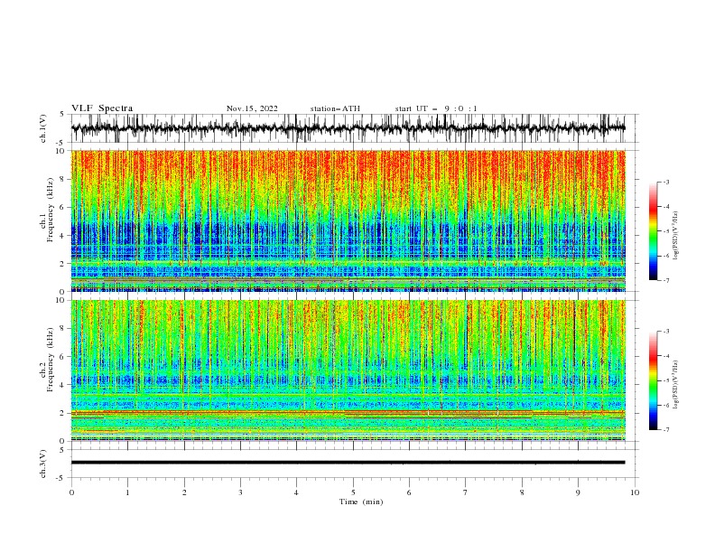Click the "ch.3(V)" axis label

click(43, 464)
